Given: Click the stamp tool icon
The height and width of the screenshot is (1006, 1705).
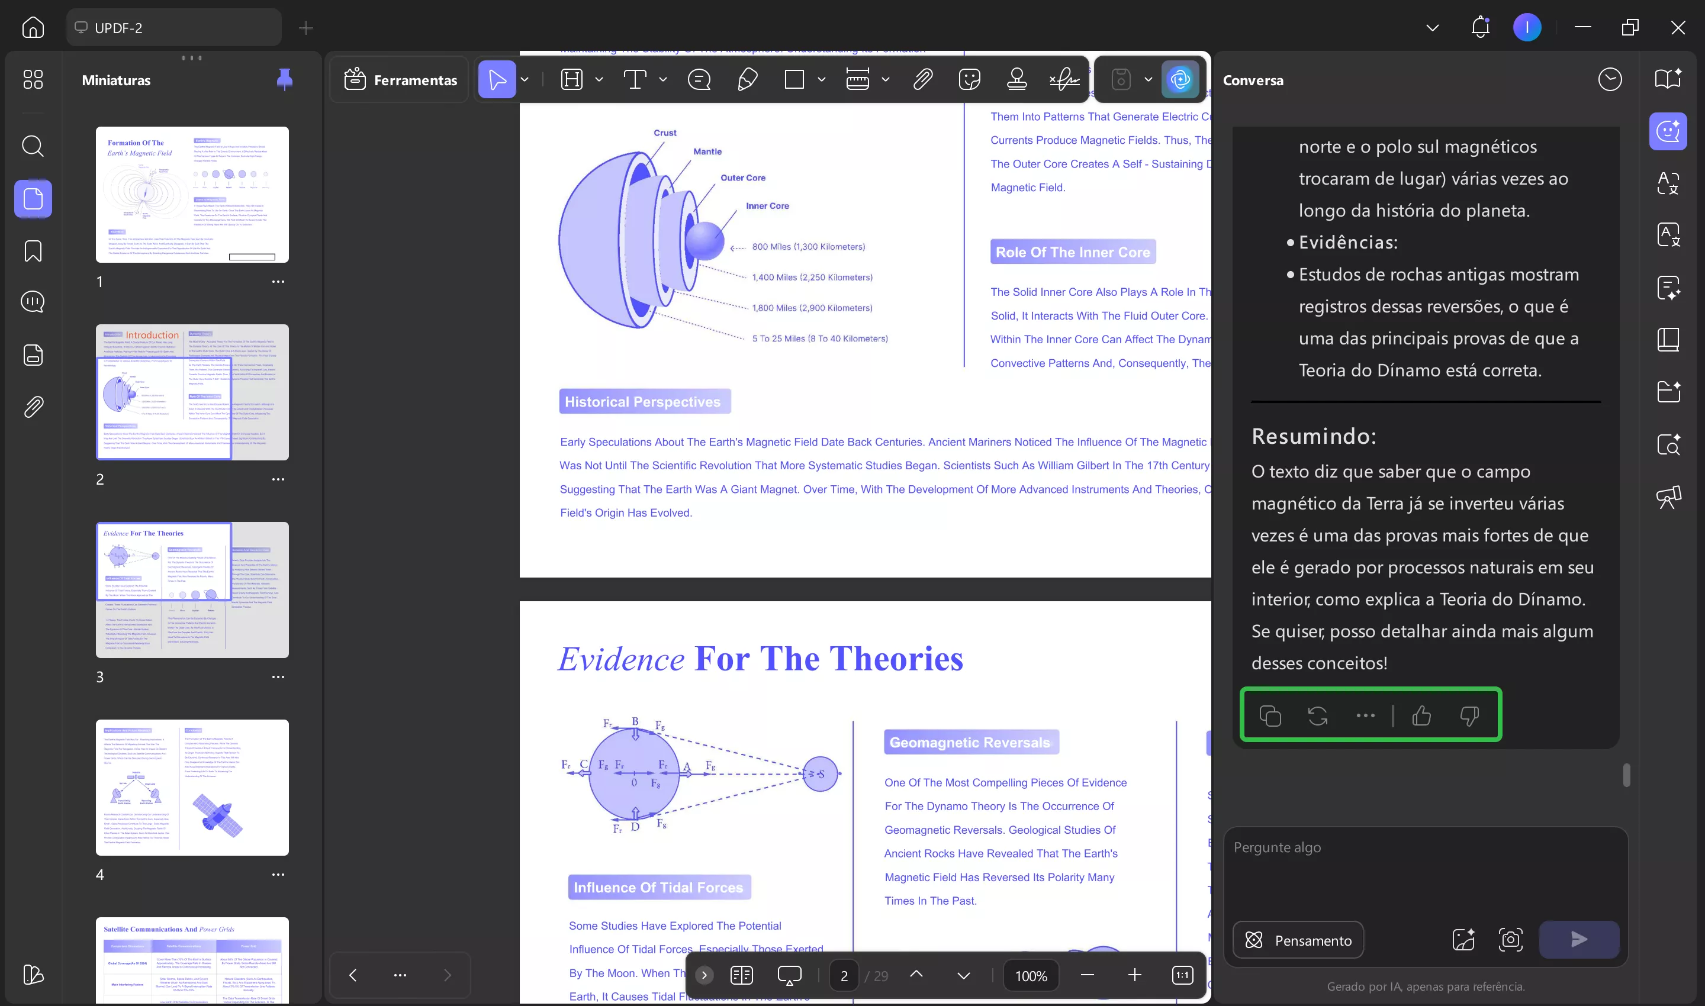Looking at the screenshot, I should (1016, 80).
